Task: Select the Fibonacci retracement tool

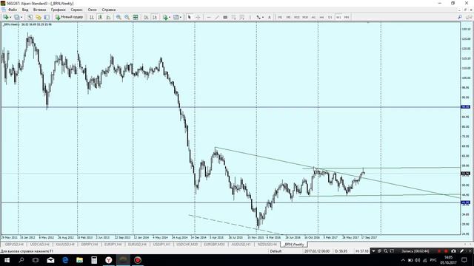Action: [x=234, y=18]
